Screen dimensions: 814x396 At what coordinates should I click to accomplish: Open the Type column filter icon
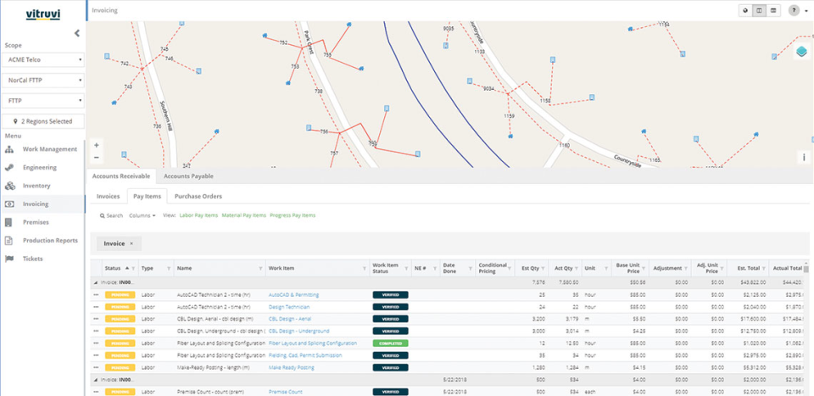tap(169, 269)
